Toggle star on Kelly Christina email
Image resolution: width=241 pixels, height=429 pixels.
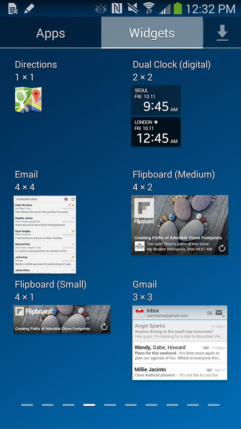(73, 205)
